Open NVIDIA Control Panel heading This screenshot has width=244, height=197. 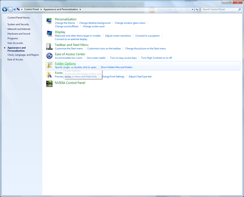(70, 83)
